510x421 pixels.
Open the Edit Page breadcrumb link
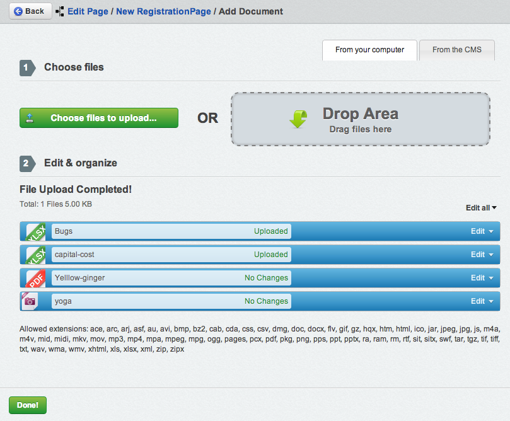[x=88, y=11]
